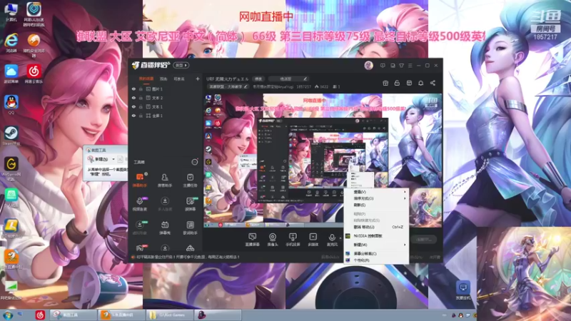Open the 网易云音乐 pinned taskbar icon
Image resolution: width=571 pixels, height=321 pixels.
click(40, 315)
